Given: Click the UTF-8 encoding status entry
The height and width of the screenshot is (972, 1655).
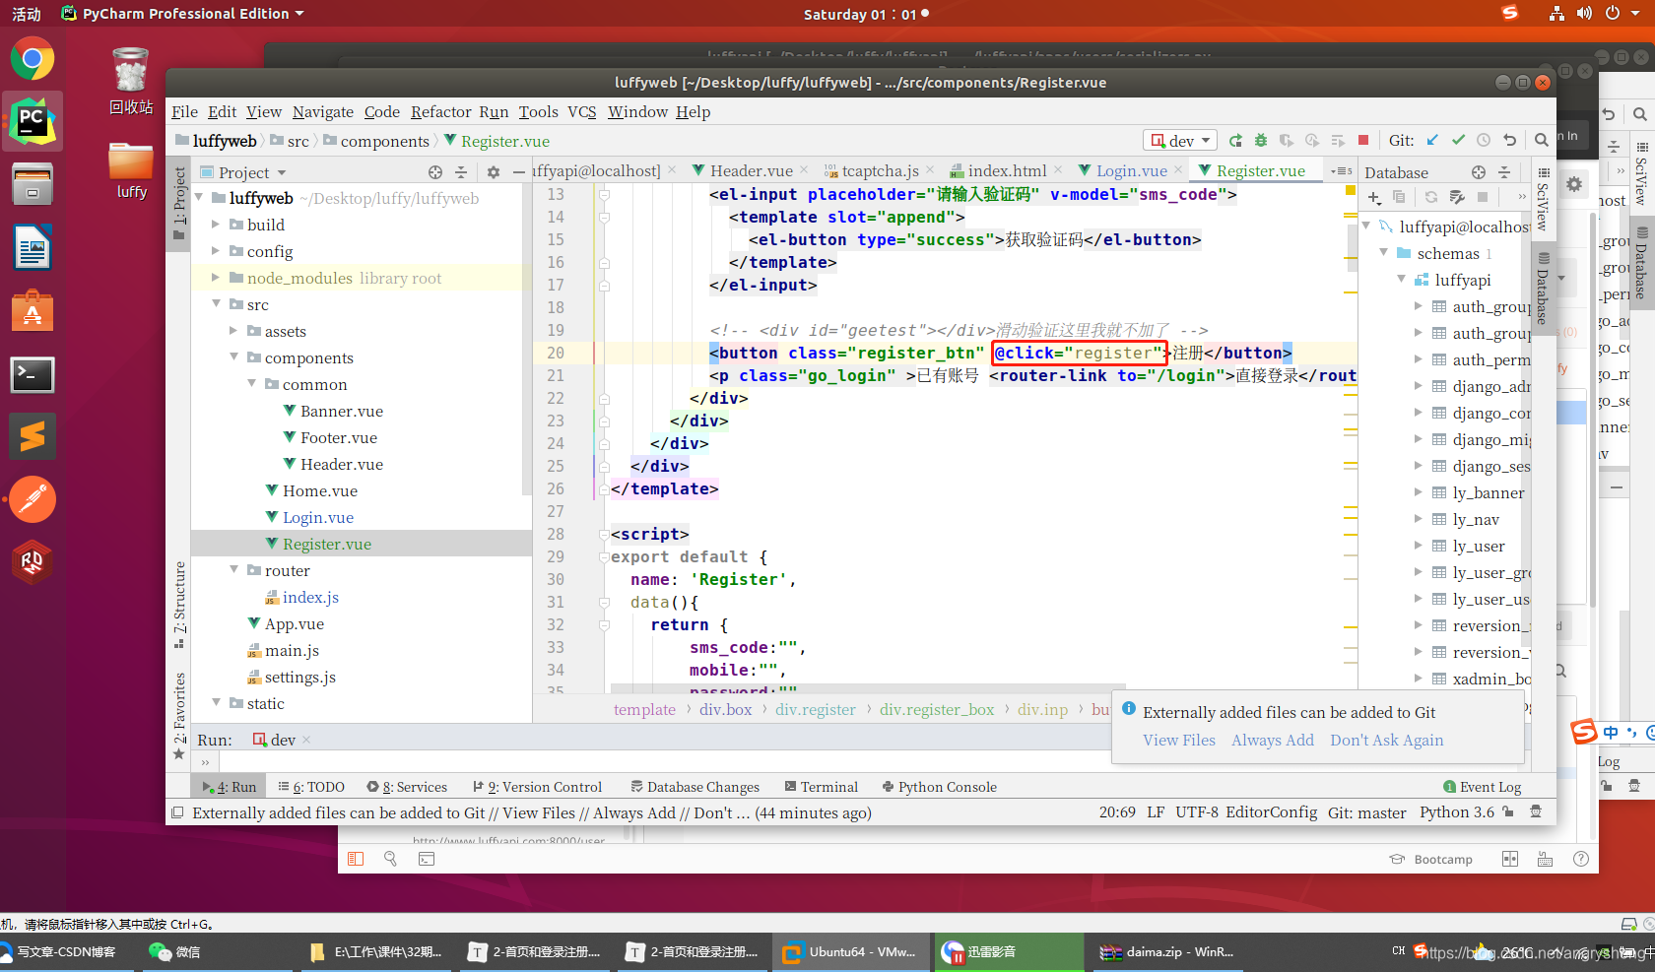Looking at the screenshot, I should pos(1196,812).
